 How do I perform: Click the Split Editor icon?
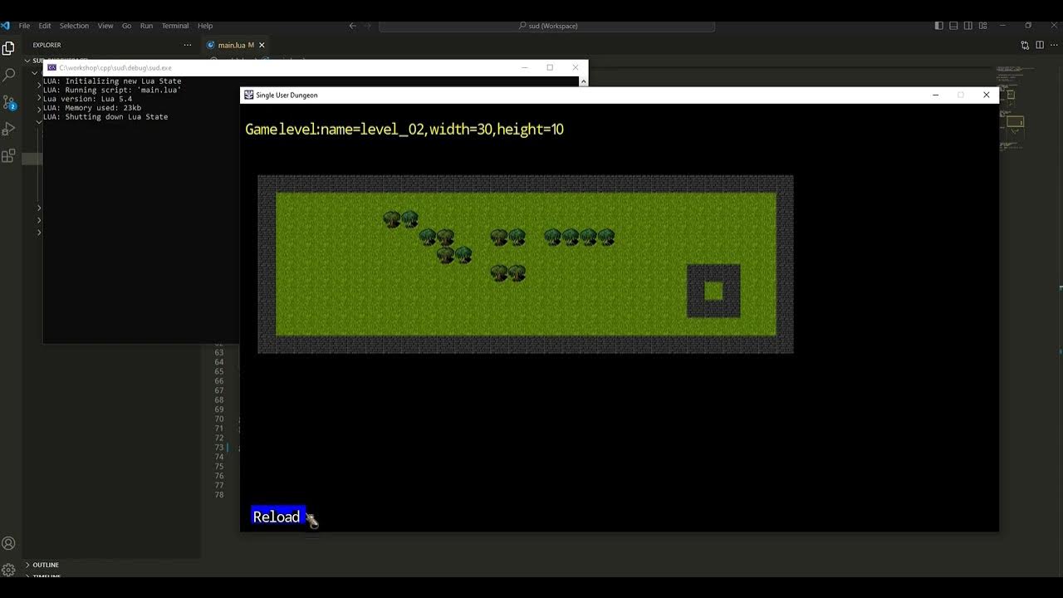point(1040,45)
